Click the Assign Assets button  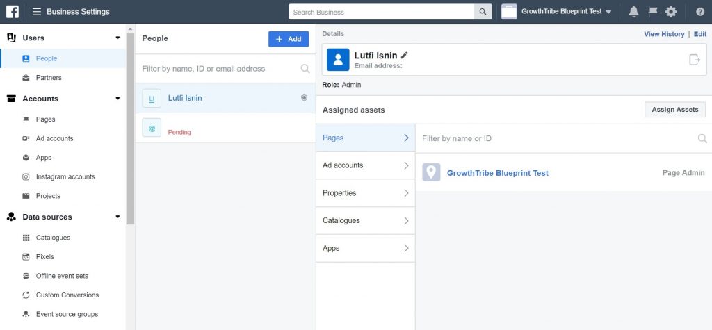pos(675,109)
